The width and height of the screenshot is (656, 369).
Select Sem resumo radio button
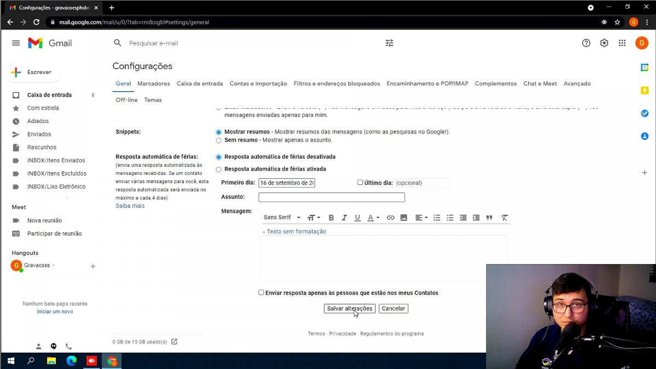click(x=219, y=140)
